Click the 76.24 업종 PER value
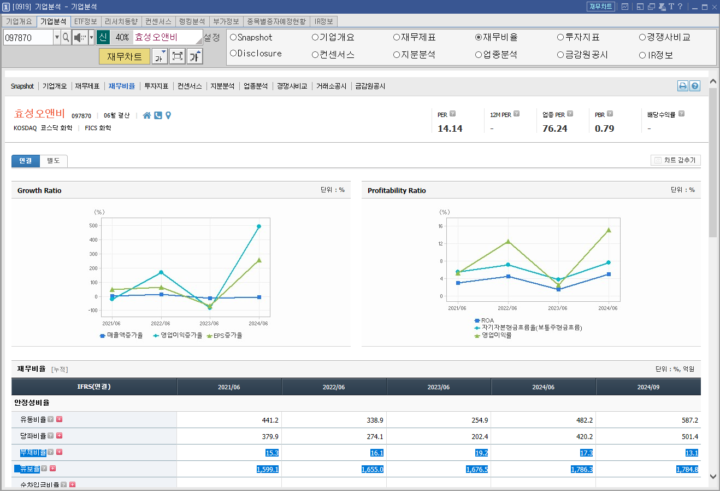Image resolution: width=720 pixels, height=491 pixels. 555,128
